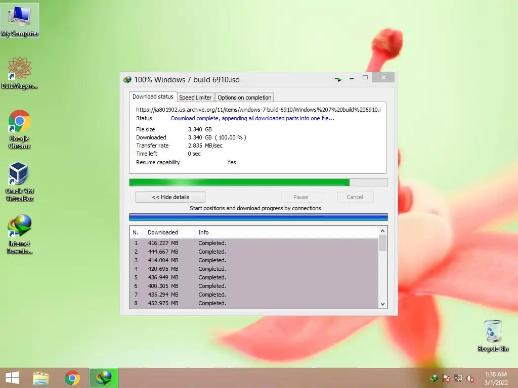The height and width of the screenshot is (388, 518).
Task: Click the Windows Start button
Action: pos(12,378)
